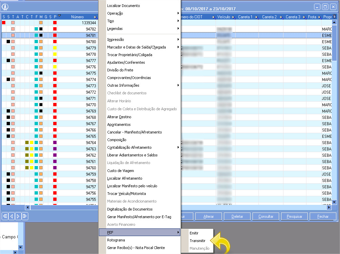Click red status square in row 1339344
The height and width of the screenshot is (254, 340).
[x=4, y=23]
